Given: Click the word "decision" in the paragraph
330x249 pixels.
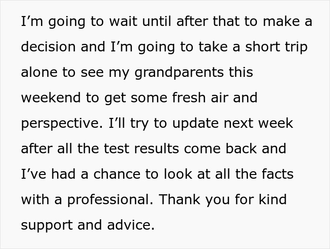Looking at the screenshot, I should click(x=49, y=47).
